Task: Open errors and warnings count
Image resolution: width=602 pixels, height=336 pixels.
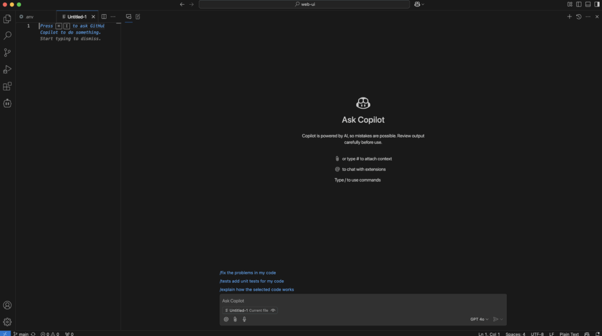Action: (50, 334)
